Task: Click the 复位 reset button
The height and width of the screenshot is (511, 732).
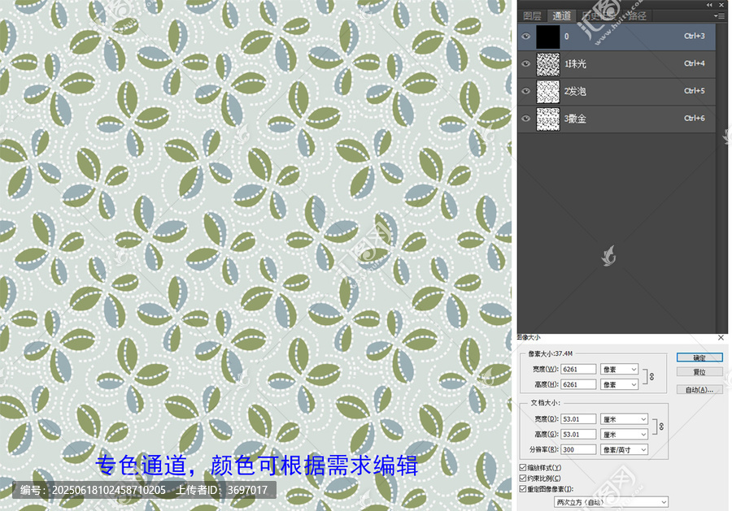Action: (699, 371)
